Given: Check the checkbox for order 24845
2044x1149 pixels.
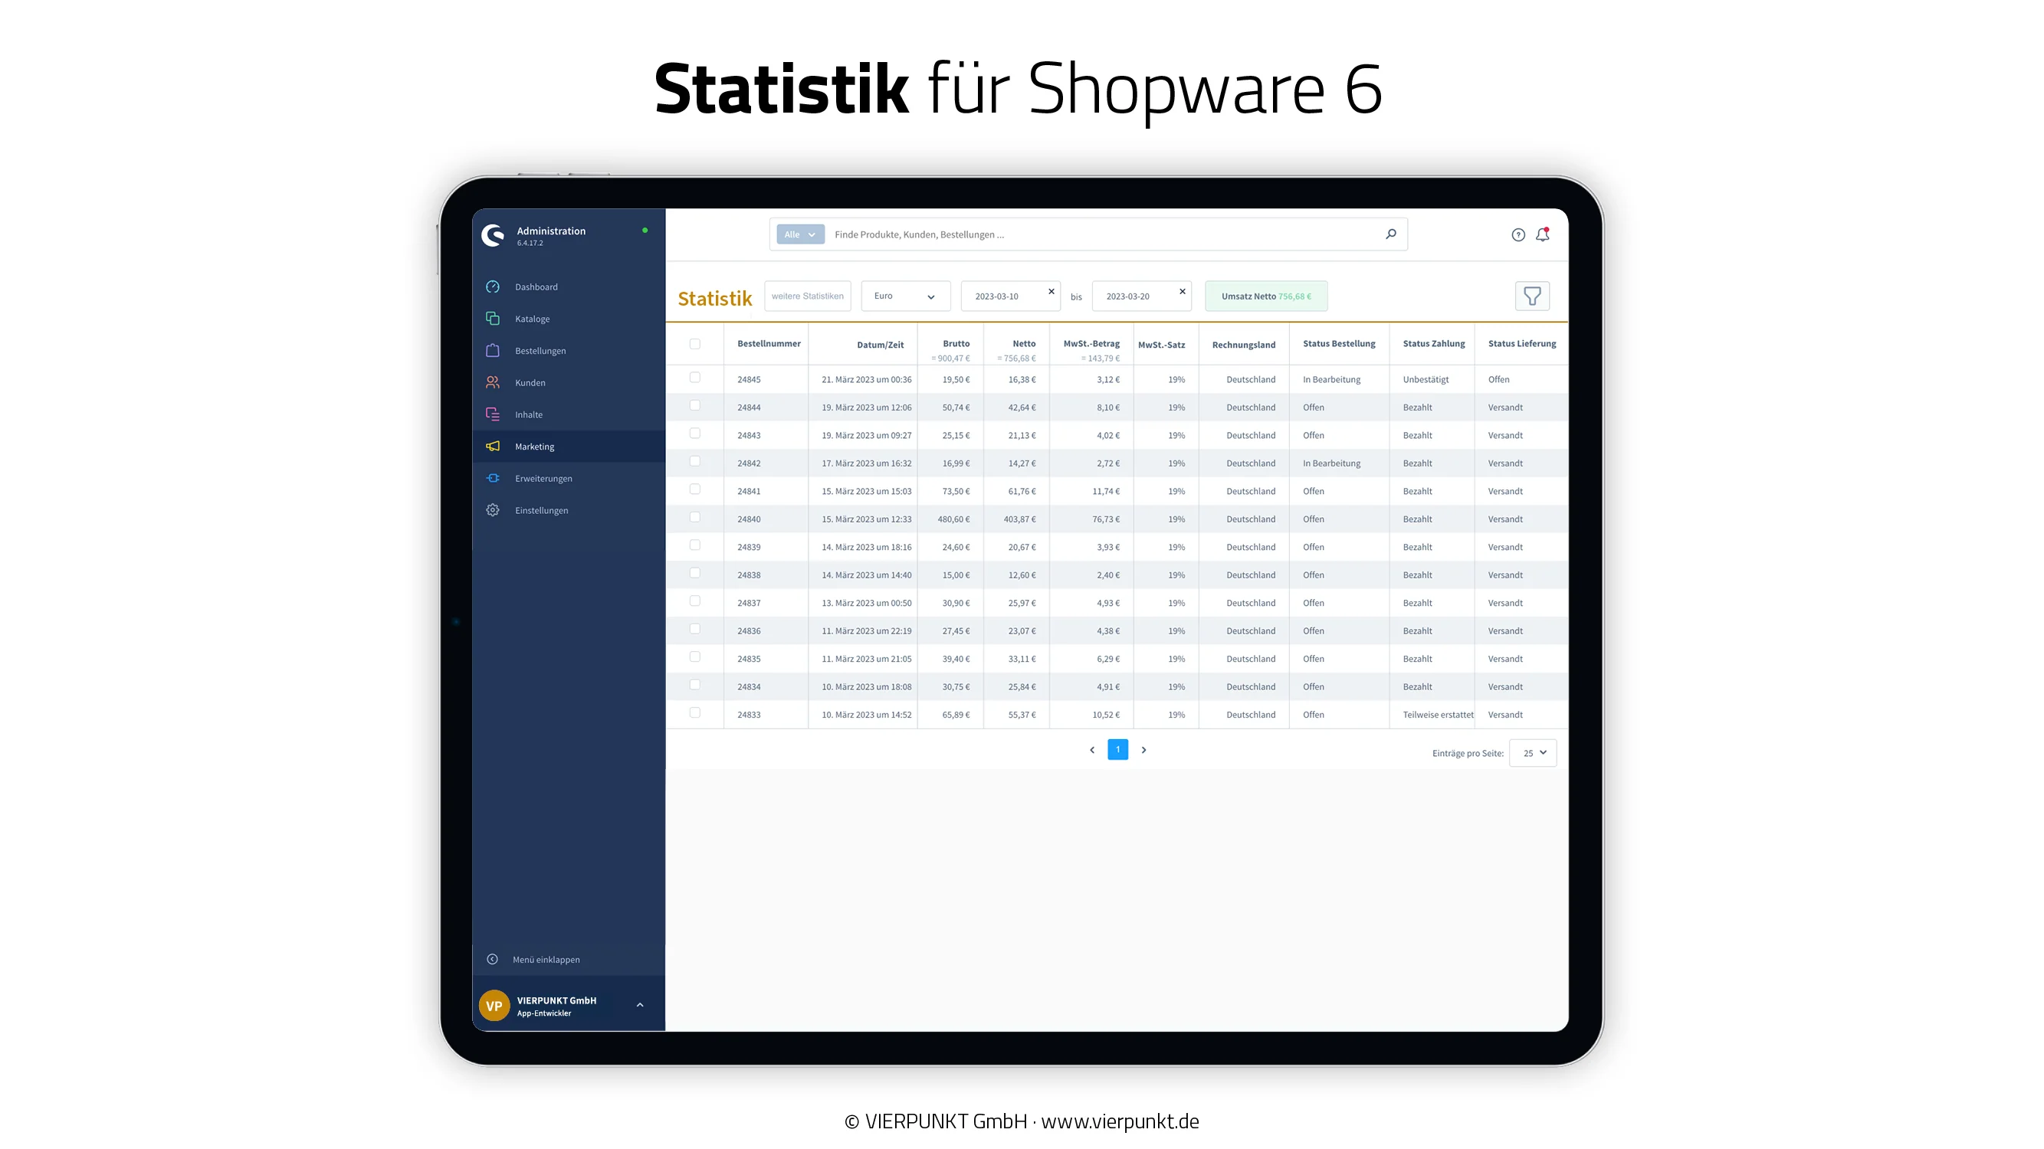Looking at the screenshot, I should click(x=696, y=378).
